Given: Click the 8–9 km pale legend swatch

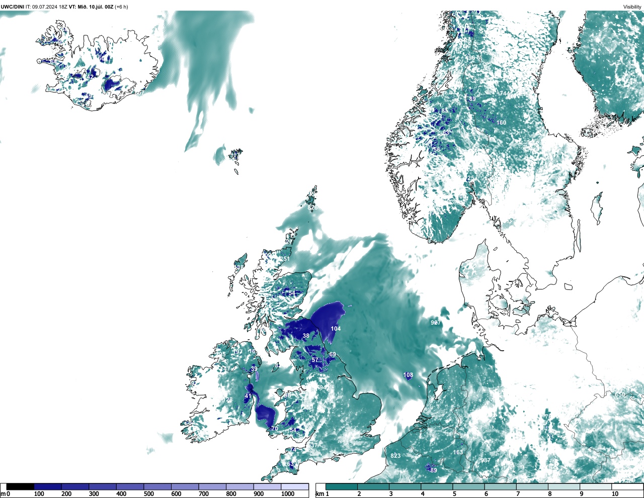Looking at the screenshot, I should [565, 486].
